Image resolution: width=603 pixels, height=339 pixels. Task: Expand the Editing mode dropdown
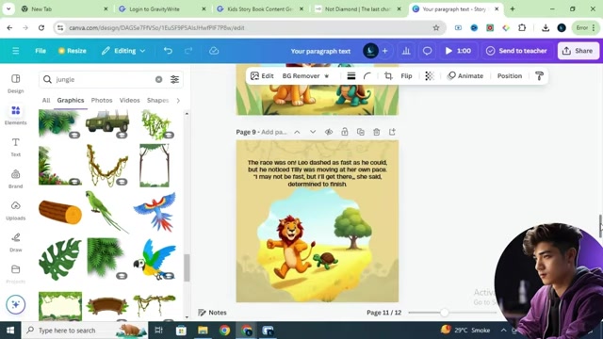point(123,51)
